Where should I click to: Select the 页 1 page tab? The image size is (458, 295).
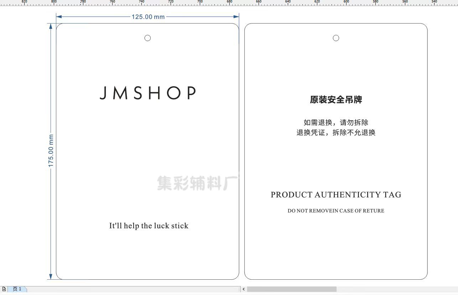click(17, 289)
